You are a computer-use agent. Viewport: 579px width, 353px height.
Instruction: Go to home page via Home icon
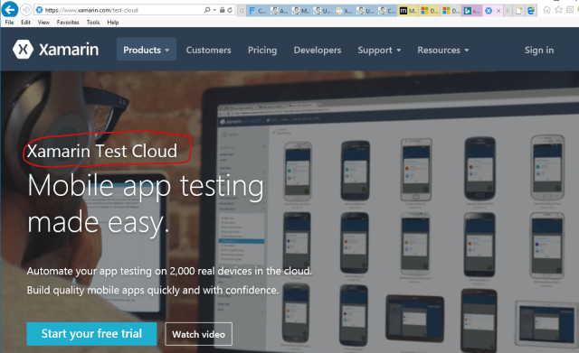click(x=547, y=10)
